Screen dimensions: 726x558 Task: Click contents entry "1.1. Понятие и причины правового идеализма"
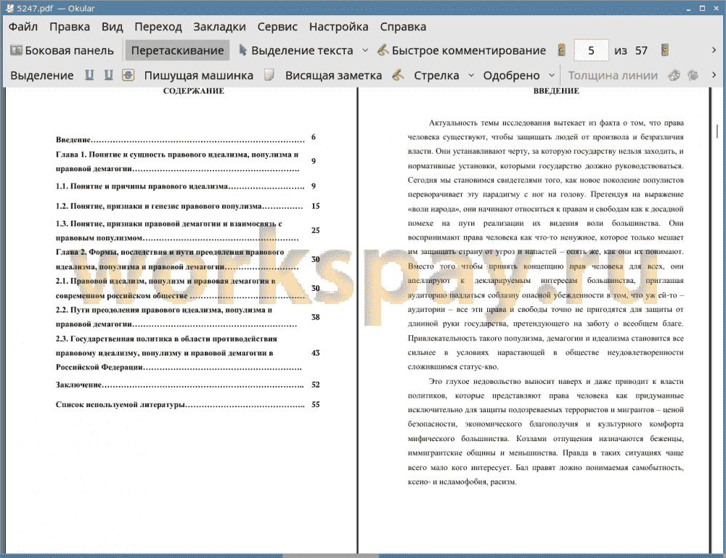[180, 186]
